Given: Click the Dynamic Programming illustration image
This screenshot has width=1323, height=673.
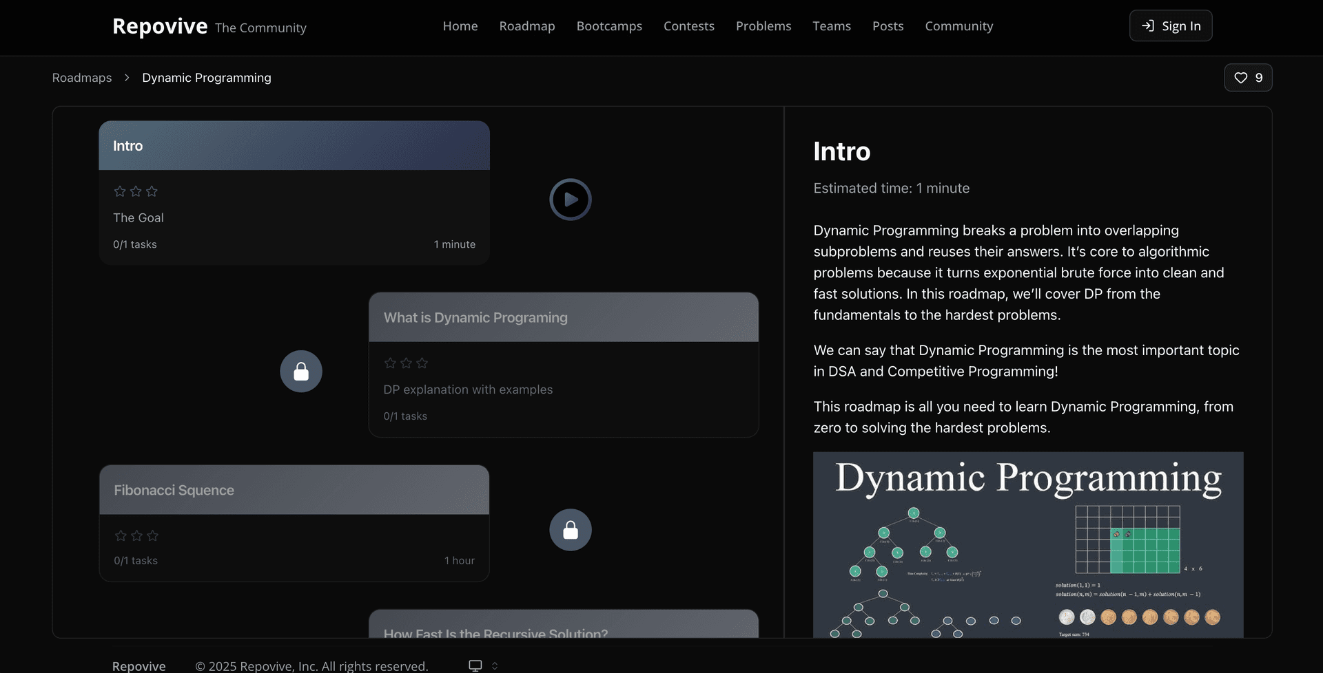Looking at the screenshot, I should click(x=1027, y=544).
